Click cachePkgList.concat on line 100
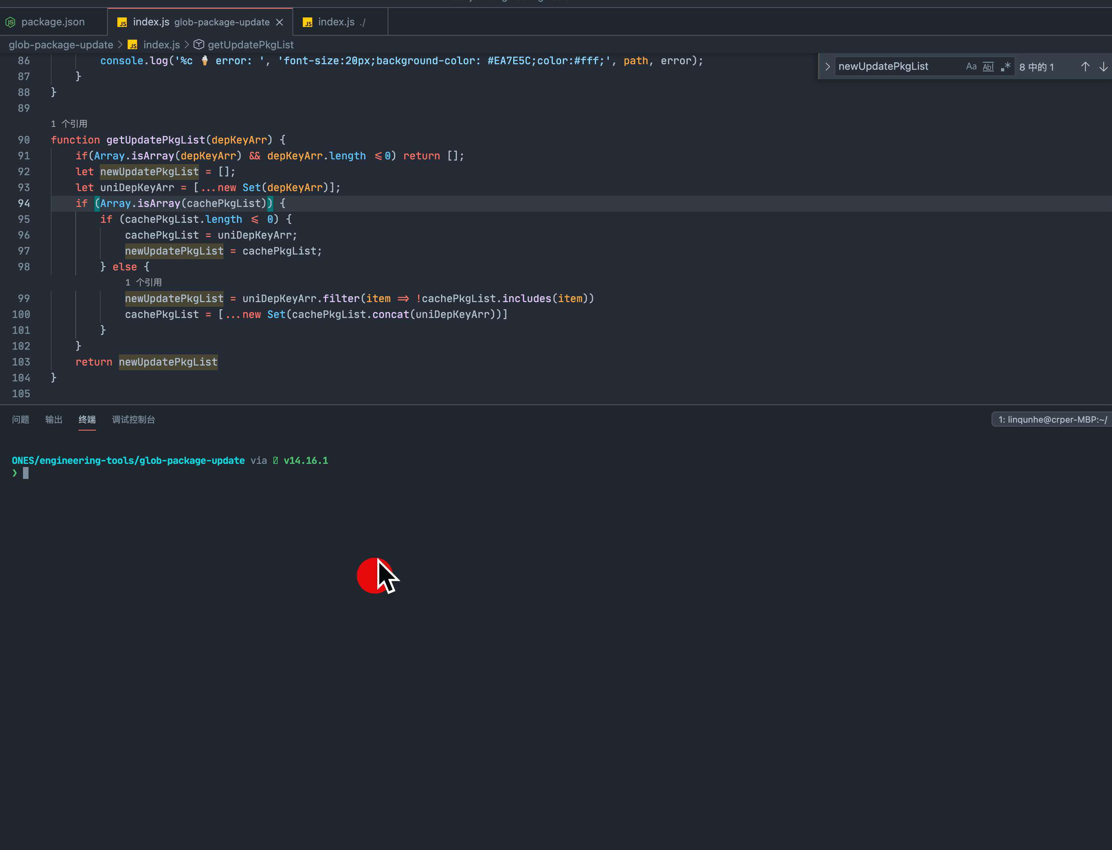 tap(350, 314)
